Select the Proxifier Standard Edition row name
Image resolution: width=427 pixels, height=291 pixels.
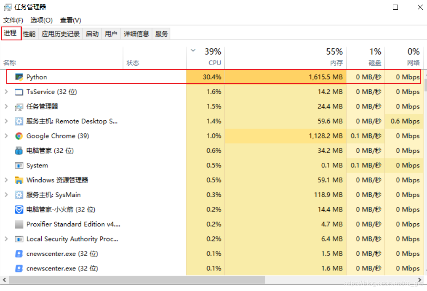coord(73,224)
